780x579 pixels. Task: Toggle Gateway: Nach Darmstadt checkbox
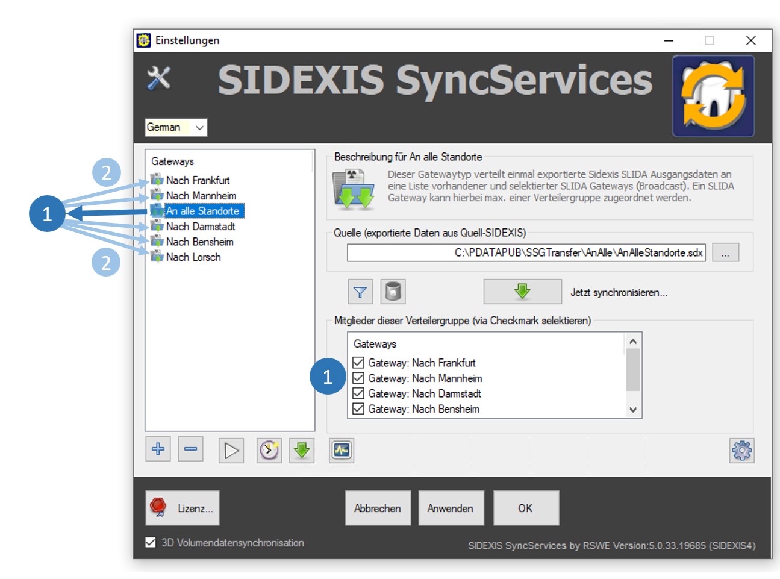click(358, 393)
